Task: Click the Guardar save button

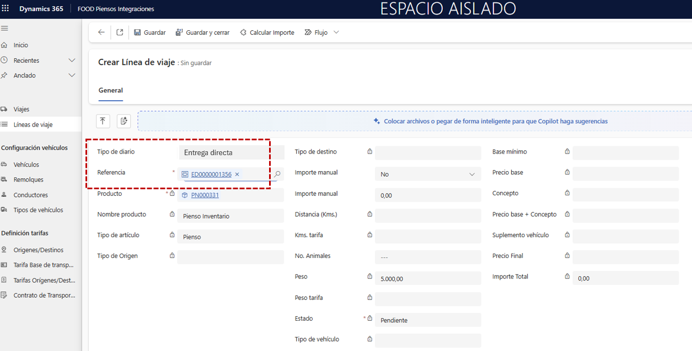Action: [x=149, y=32]
